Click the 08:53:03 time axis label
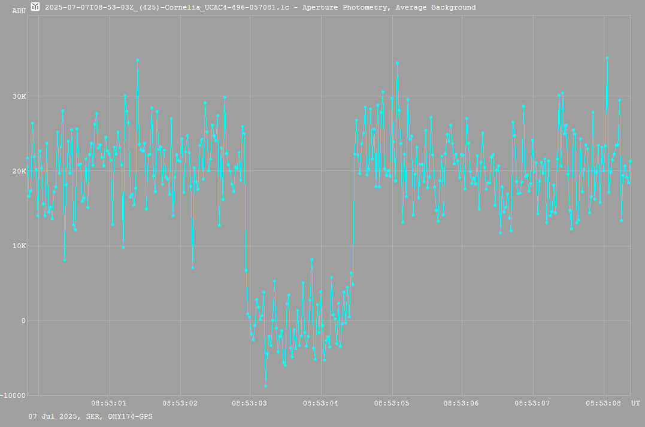645x427 pixels. click(251, 403)
